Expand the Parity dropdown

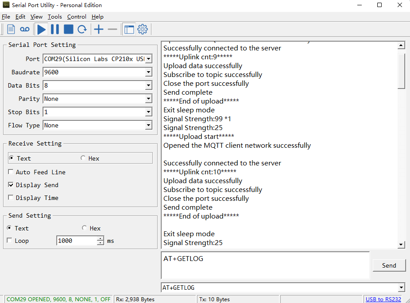pyautogui.click(x=148, y=99)
